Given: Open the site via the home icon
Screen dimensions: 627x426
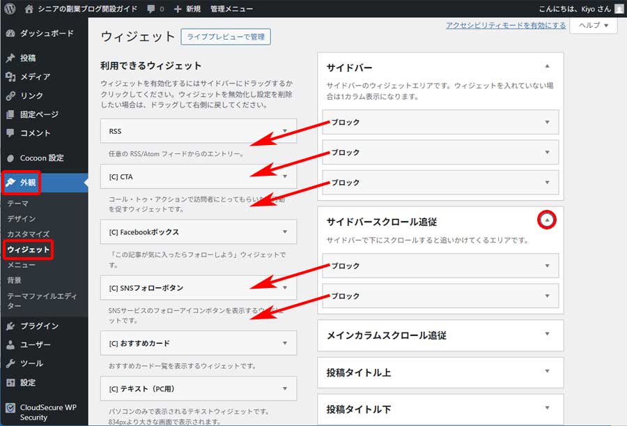Looking at the screenshot, I should pyautogui.click(x=29, y=9).
